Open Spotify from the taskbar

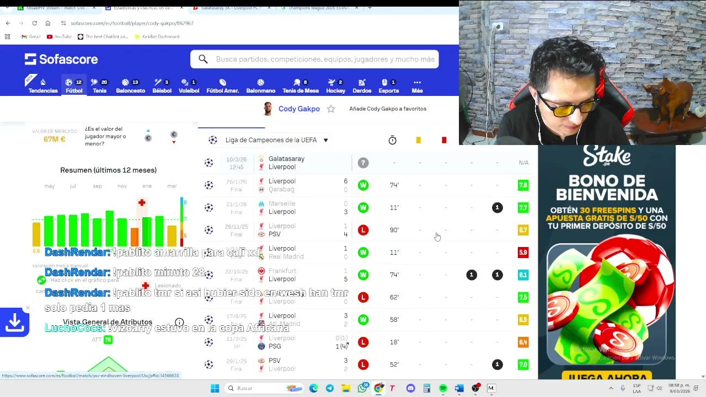click(442, 388)
